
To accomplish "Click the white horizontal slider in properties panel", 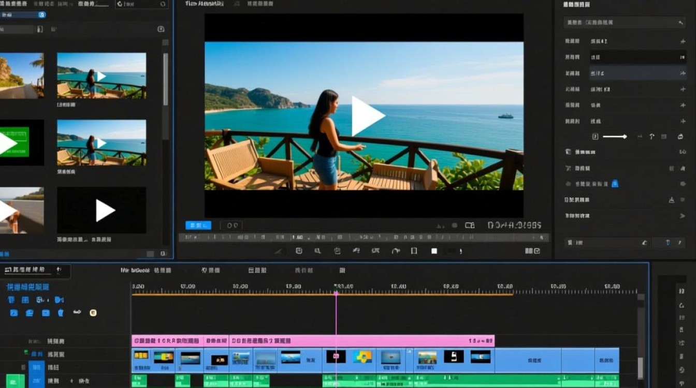I will pos(615,137).
